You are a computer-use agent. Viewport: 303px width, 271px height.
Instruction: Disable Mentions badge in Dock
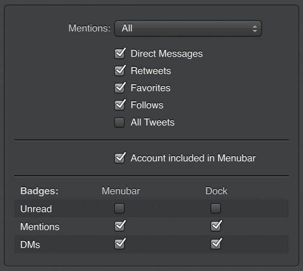click(x=216, y=226)
